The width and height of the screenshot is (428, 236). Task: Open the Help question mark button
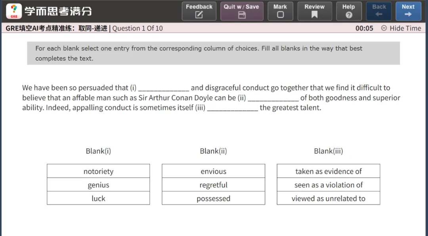pyautogui.click(x=348, y=11)
